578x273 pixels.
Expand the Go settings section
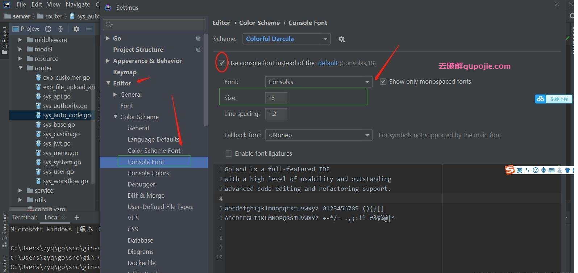point(108,38)
